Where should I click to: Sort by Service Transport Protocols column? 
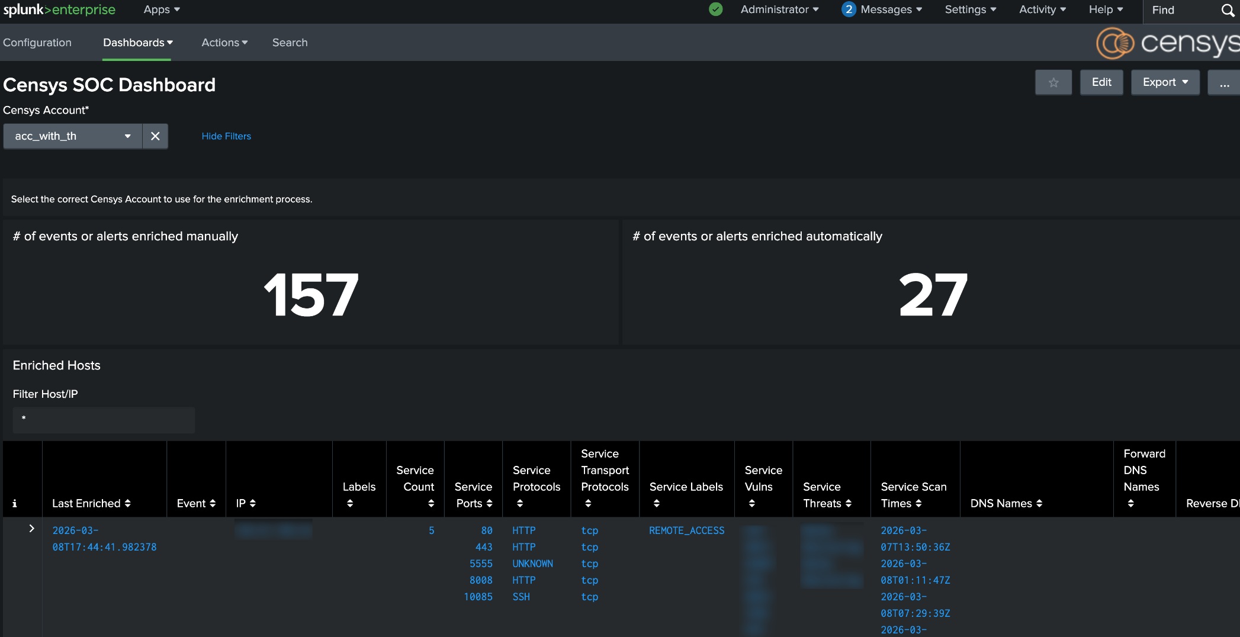605,478
